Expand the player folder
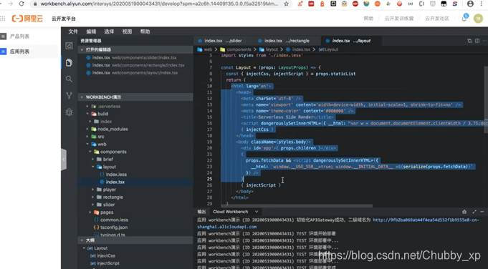 click(109, 190)
